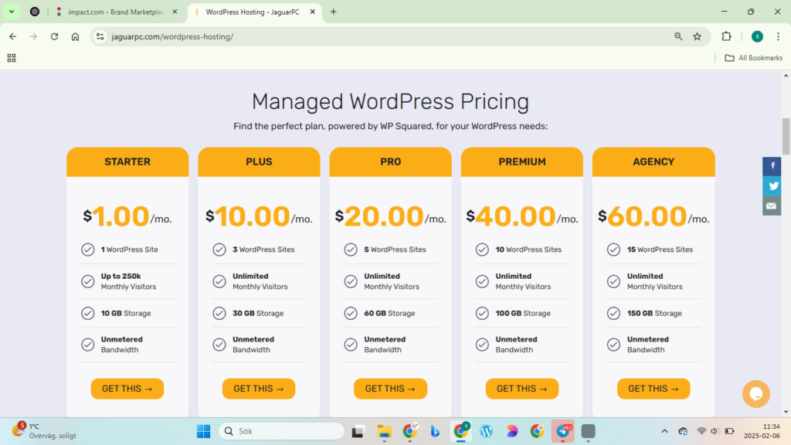Viewport: 791px width, 445px height.
Task: Open the volume speaker icon in tray
Action: click(x=715, y=431)
